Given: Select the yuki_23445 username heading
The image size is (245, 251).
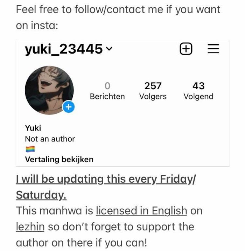Looking at the screenshot, I should [x=64, y=49].
